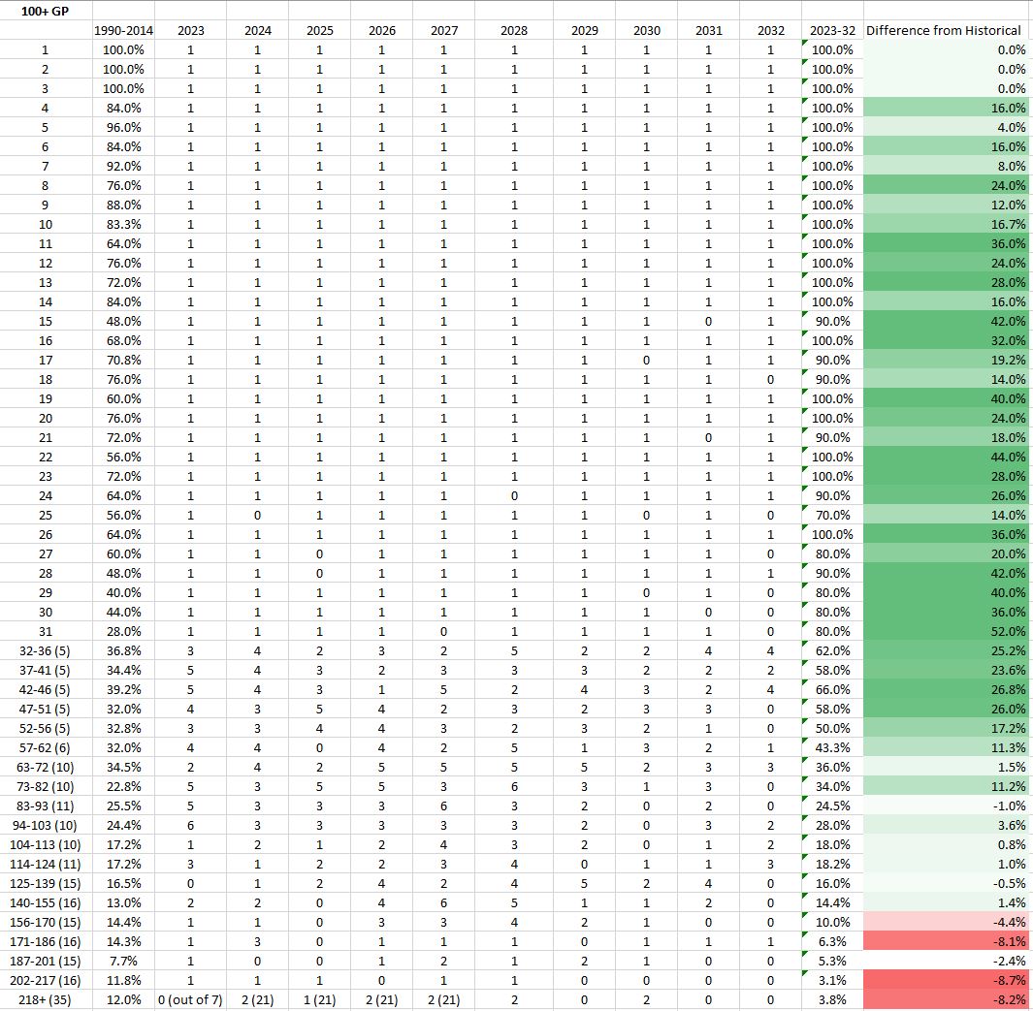Screen dimensions: 1033x1011
Task: Select the 83.3% historical percentage cell
Action: coord(123,224)
